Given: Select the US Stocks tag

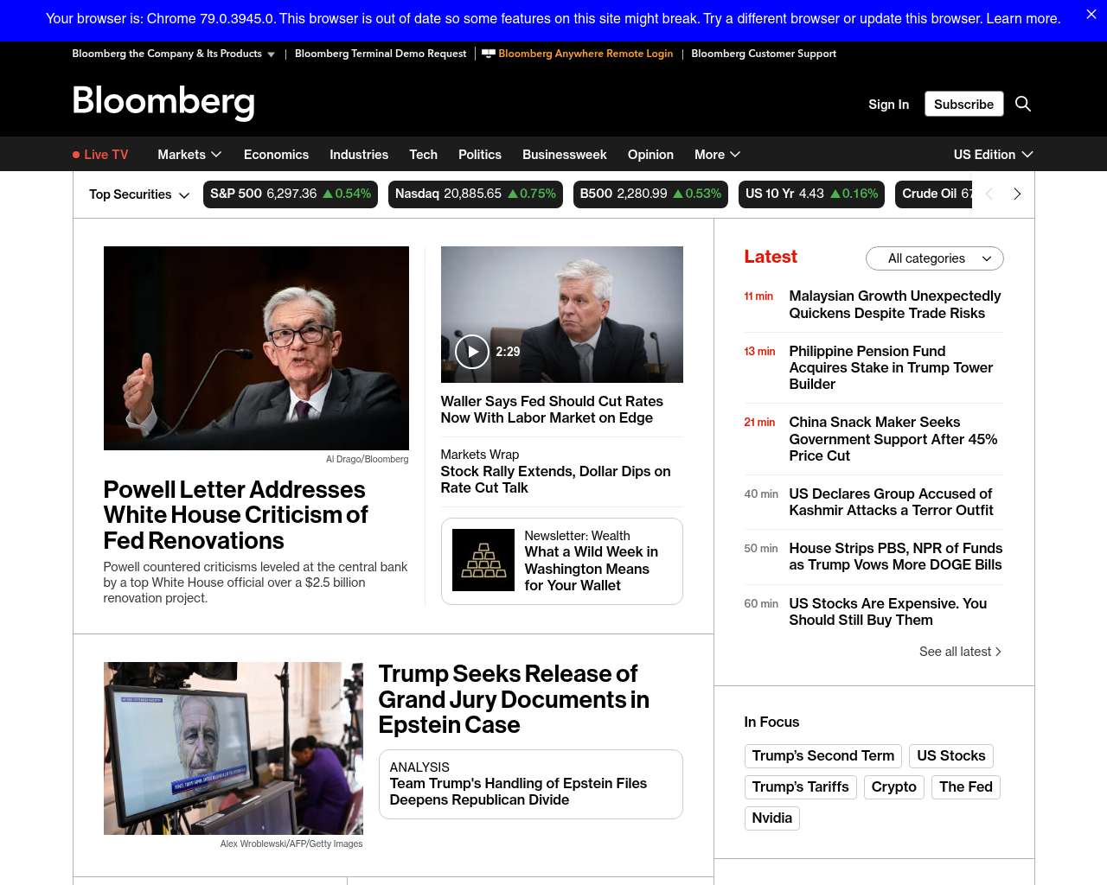Looking at the screenshot, I should (x=951, y=756).
